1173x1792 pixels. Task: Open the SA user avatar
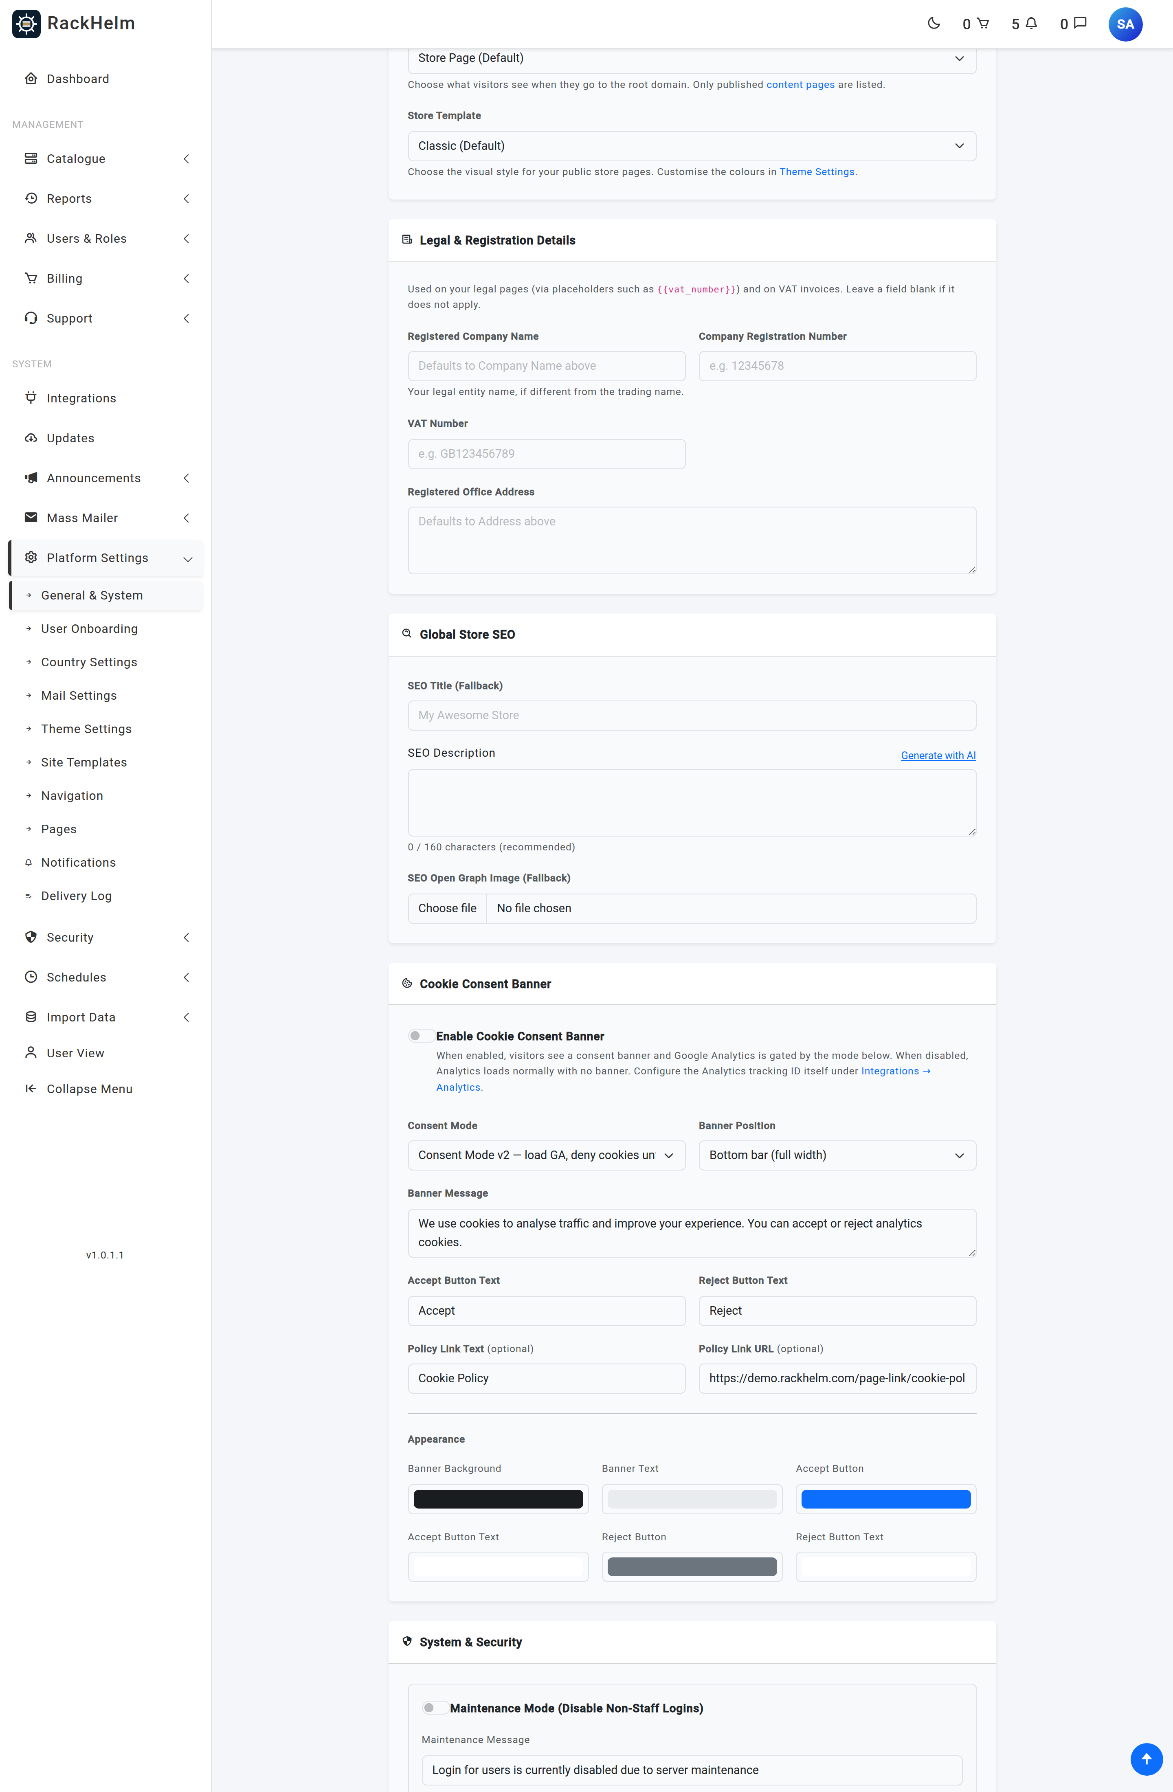click(x=1125, y=24)
